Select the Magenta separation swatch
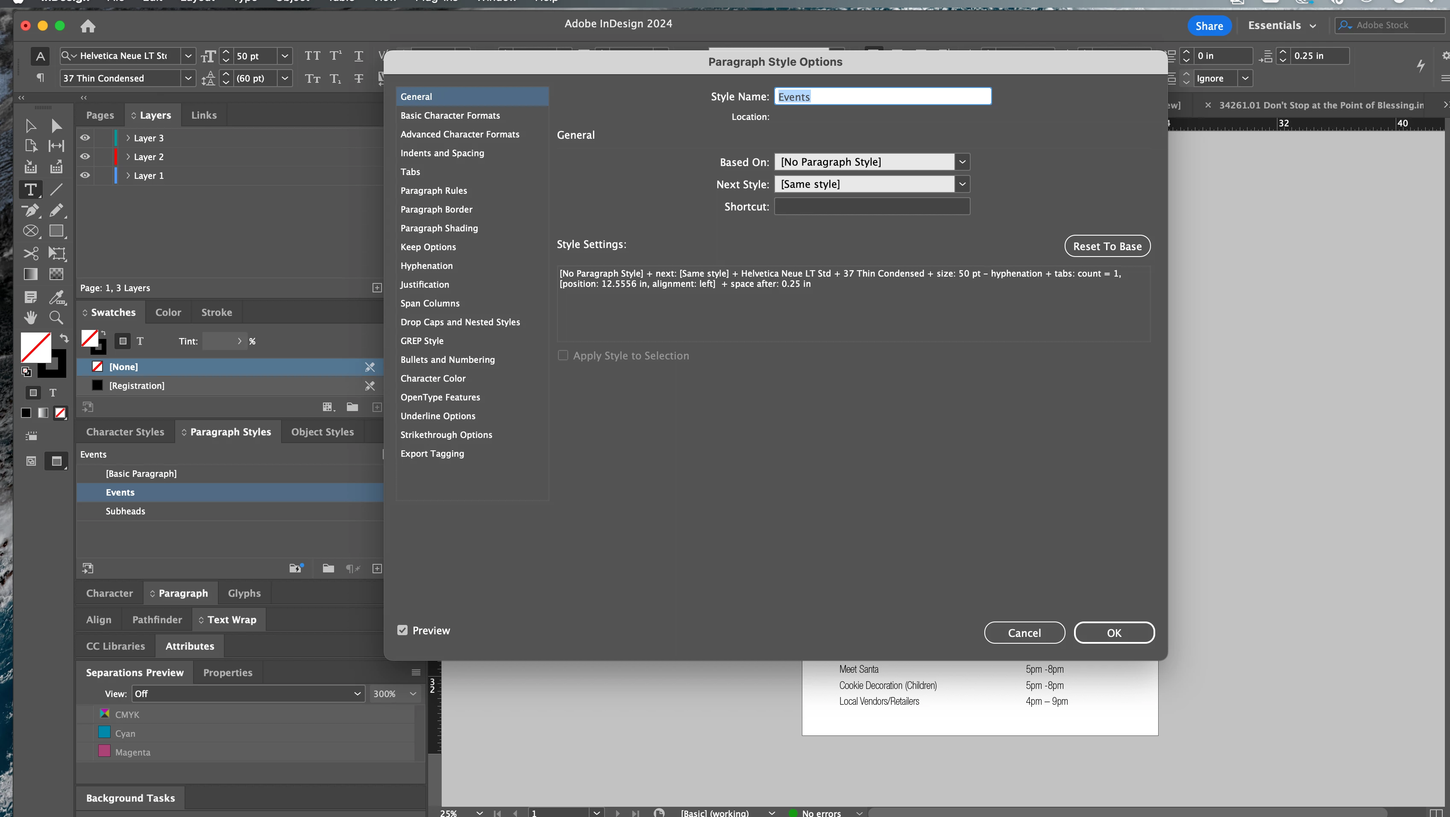The height and width of the screenshot is (817, 1450). pos(105,752)
